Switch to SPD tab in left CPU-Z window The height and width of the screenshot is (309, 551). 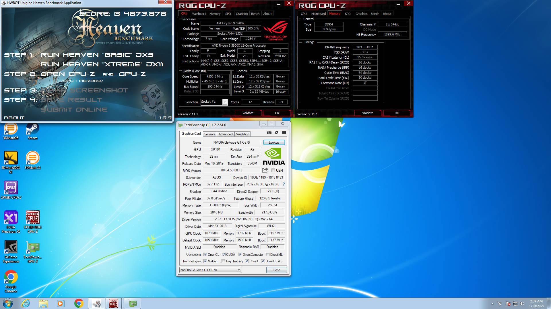tap(228, 14)
